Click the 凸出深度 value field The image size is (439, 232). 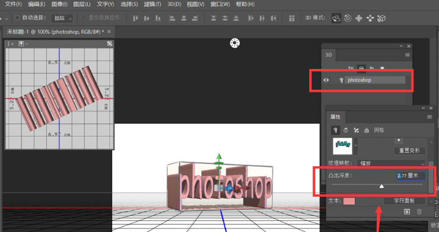pos(411,176)
